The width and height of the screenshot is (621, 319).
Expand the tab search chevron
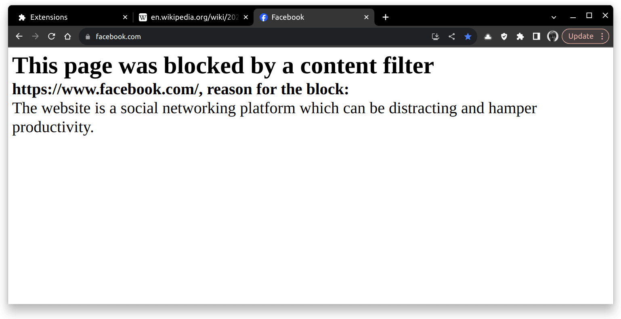click(554, 17)
